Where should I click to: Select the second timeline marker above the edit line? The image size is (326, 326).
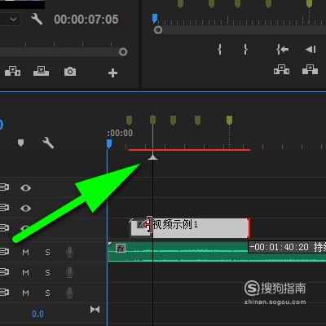click(153, 121)
